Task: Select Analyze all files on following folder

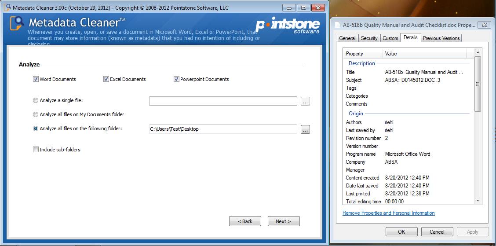Action: pyautogui.click(x=36, y=129)
